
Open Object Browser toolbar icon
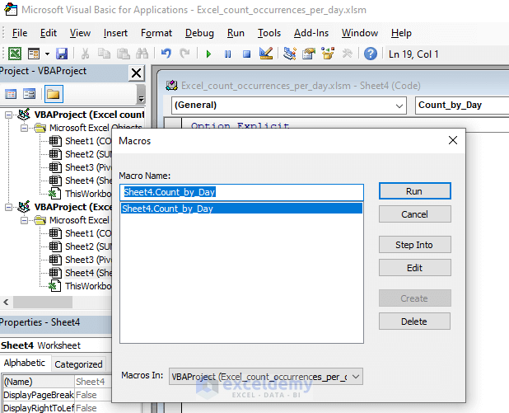pos(328,54)
